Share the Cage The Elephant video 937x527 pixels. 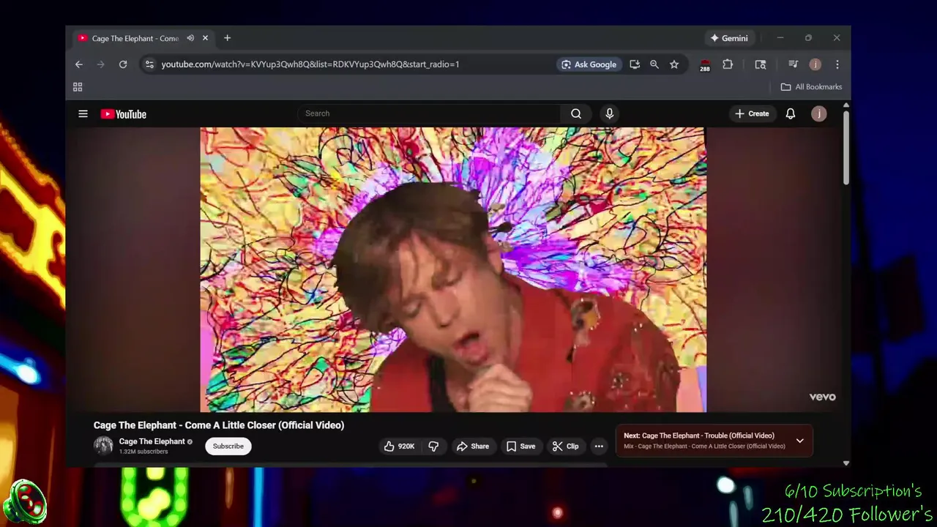pyautogui.click(x=473, y=446)
